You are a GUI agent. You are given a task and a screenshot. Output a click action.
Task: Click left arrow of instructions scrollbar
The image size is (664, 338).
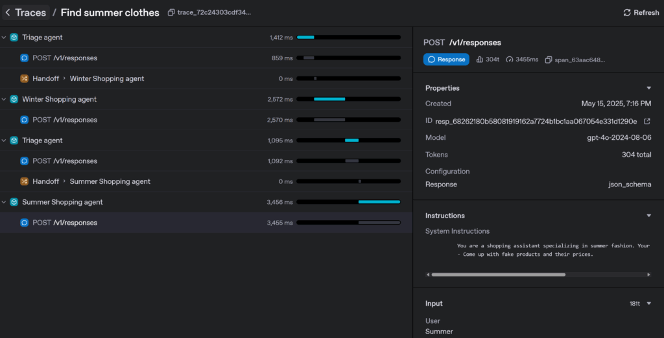428,275
